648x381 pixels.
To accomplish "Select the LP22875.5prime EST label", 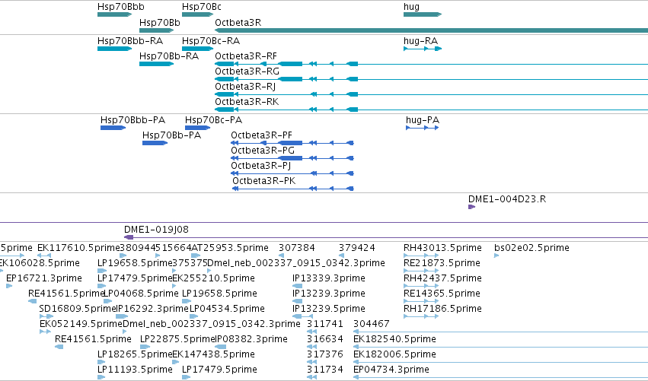I will [x=177, y=339].
